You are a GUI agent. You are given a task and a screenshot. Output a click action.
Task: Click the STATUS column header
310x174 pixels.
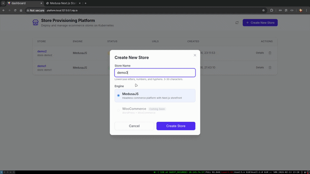point(112,41)
